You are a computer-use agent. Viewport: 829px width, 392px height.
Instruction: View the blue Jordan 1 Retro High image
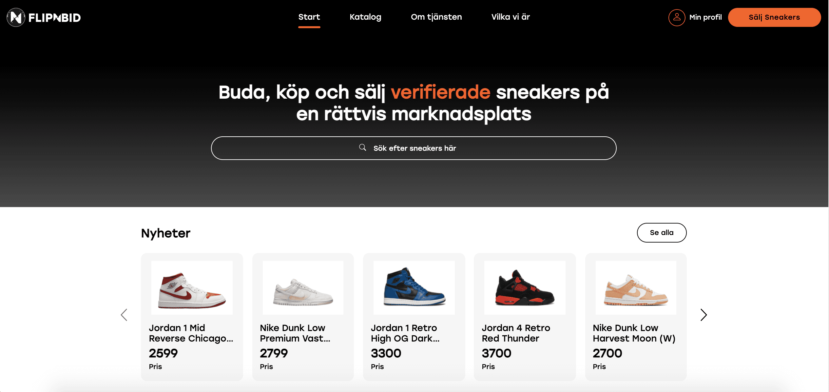(414, 288)
